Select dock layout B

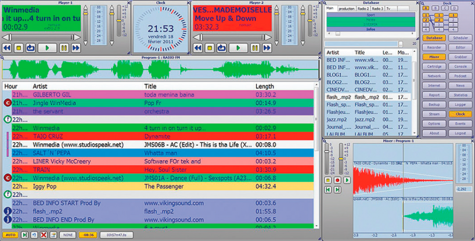(x=435, y=8)
